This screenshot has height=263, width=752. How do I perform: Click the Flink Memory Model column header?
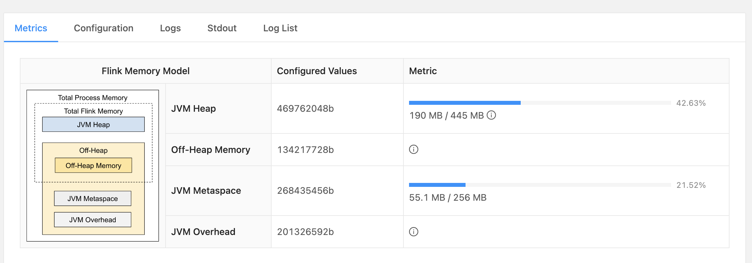146,71
